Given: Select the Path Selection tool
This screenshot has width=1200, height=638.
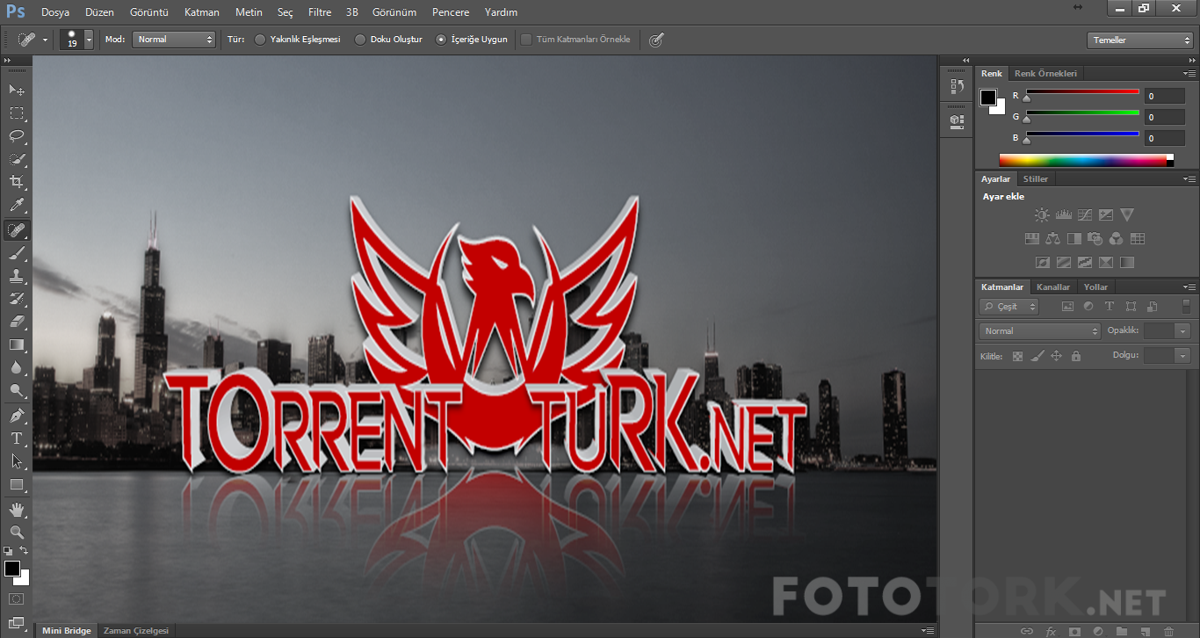Looking at the screenshot, I should click(17, 460).
